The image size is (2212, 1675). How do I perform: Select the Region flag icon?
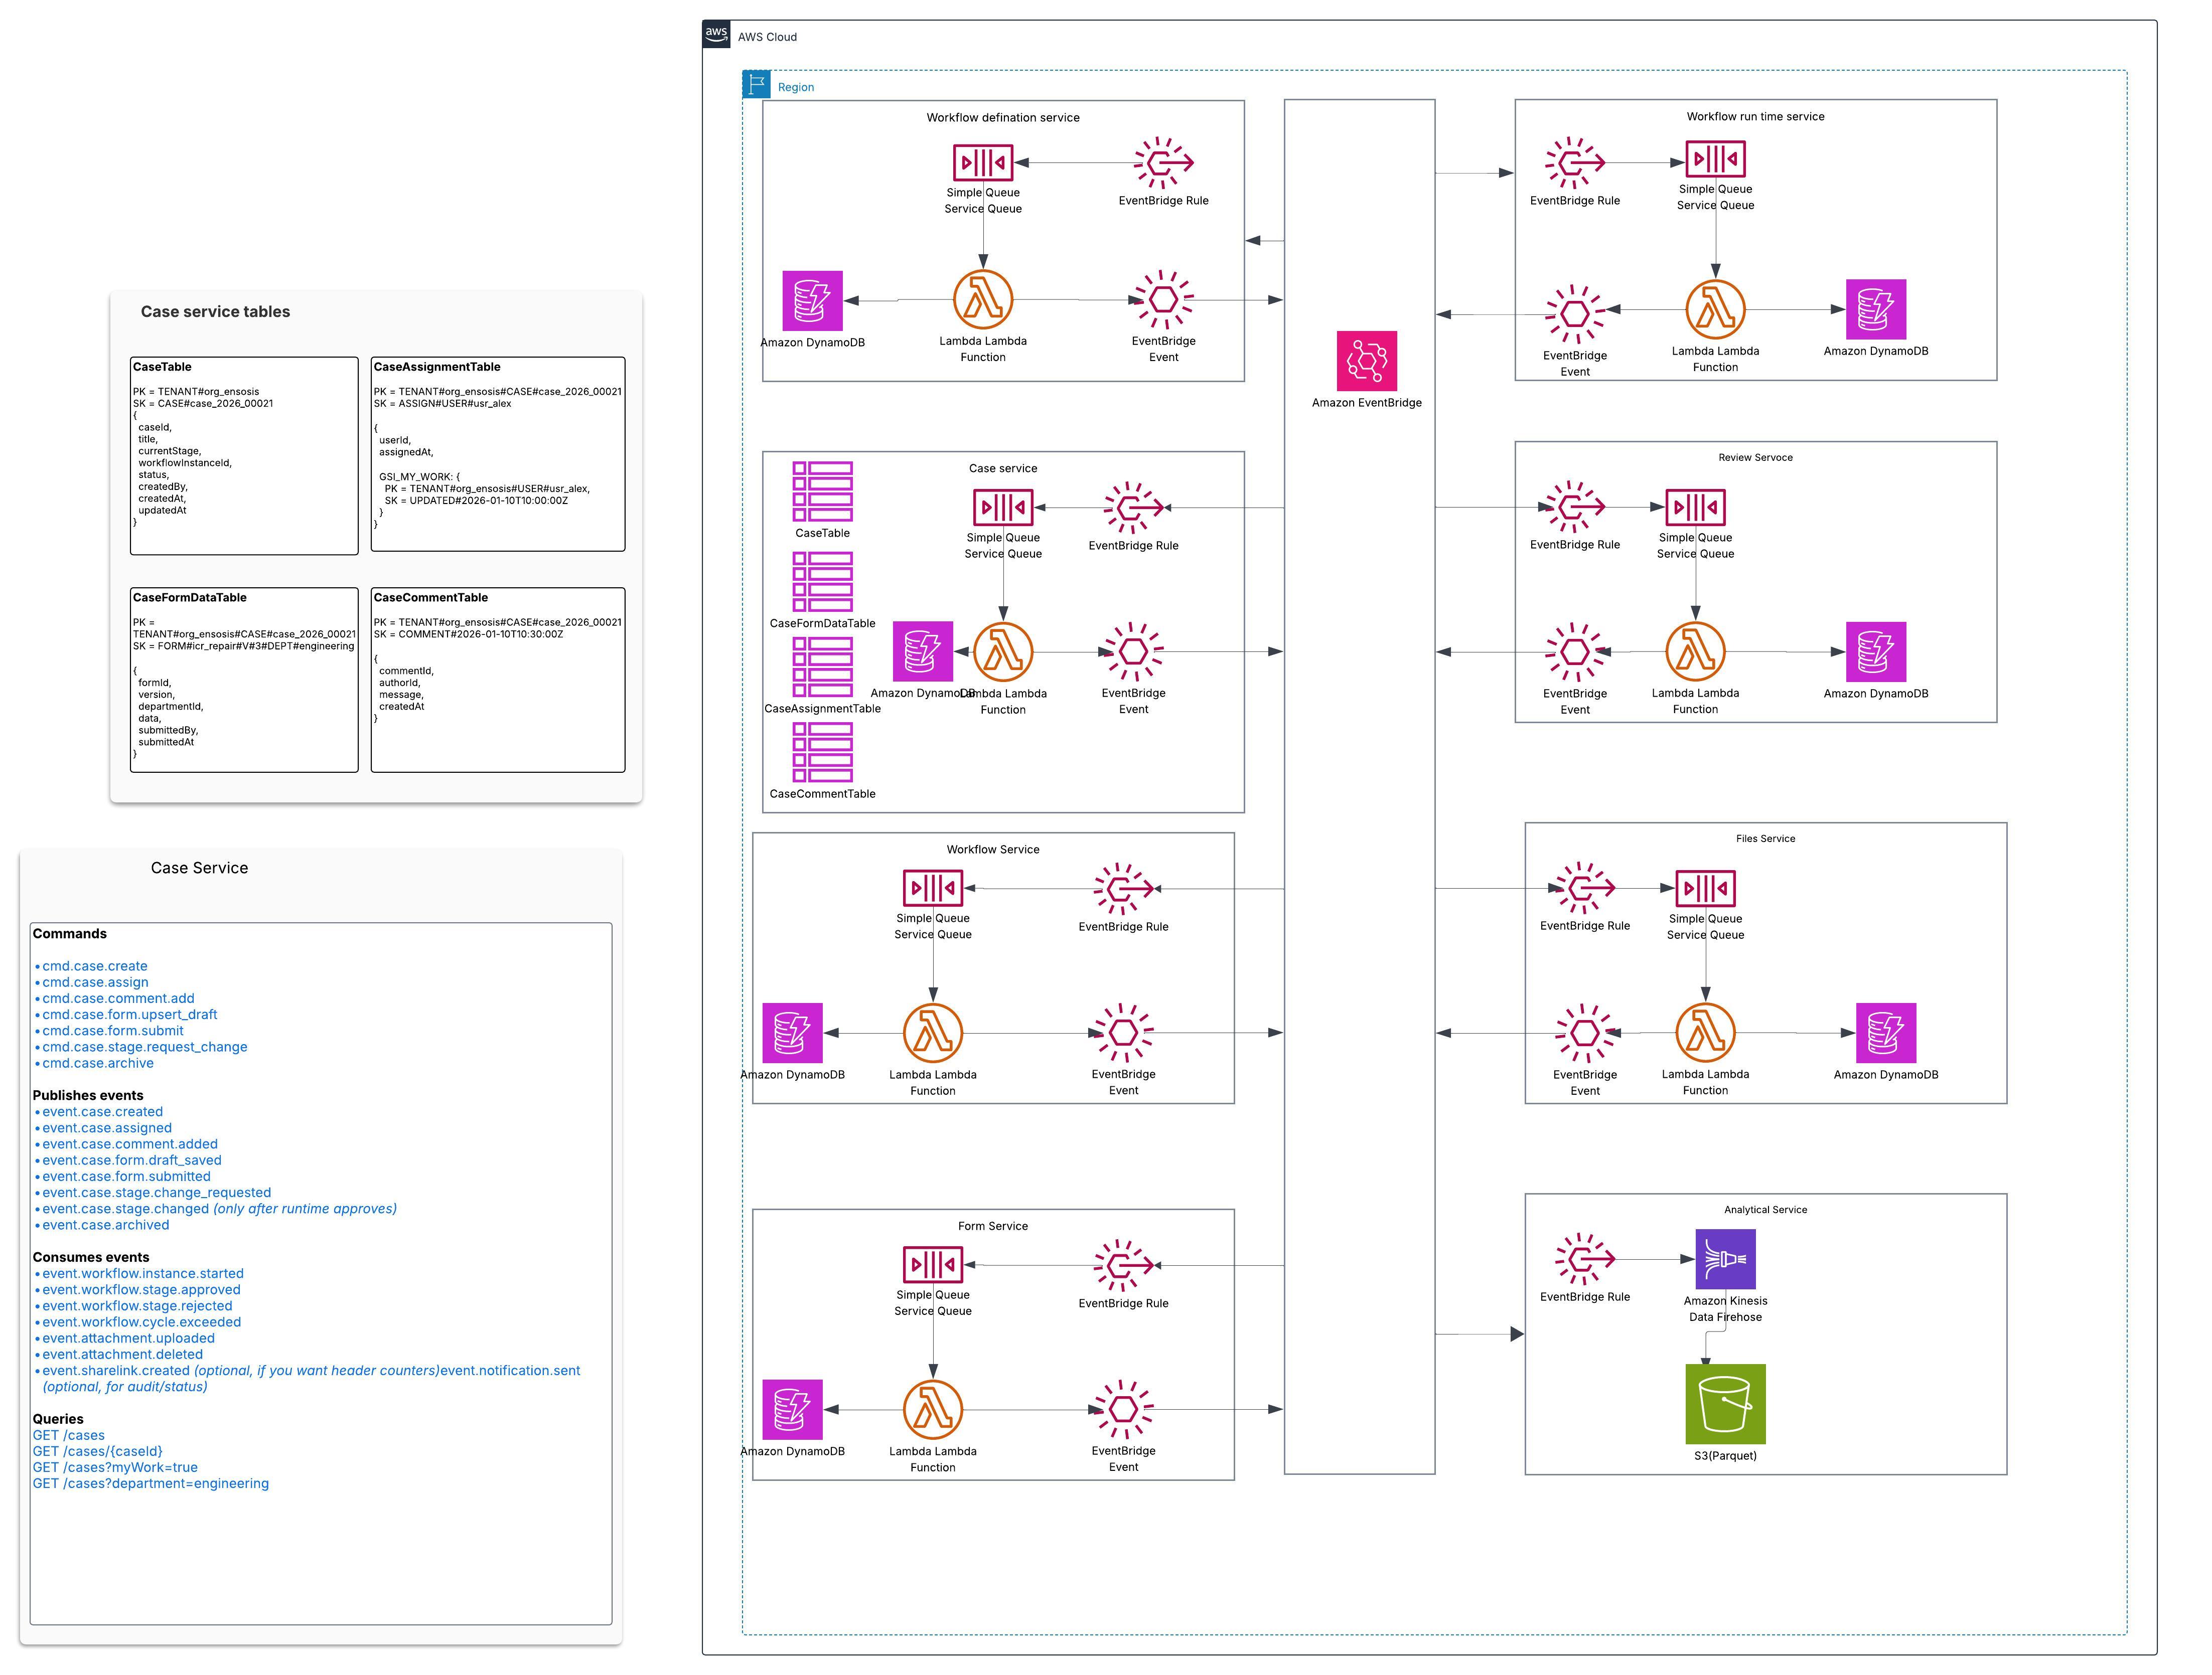[756, 84]
